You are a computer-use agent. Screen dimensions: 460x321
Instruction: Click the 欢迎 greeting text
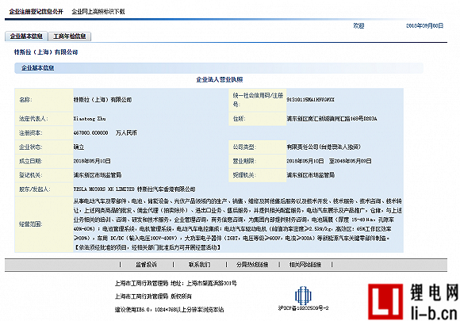coord(358,26)
